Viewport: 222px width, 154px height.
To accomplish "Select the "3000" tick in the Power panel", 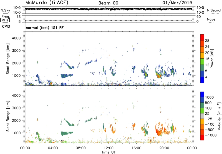I will pos(16,51).
